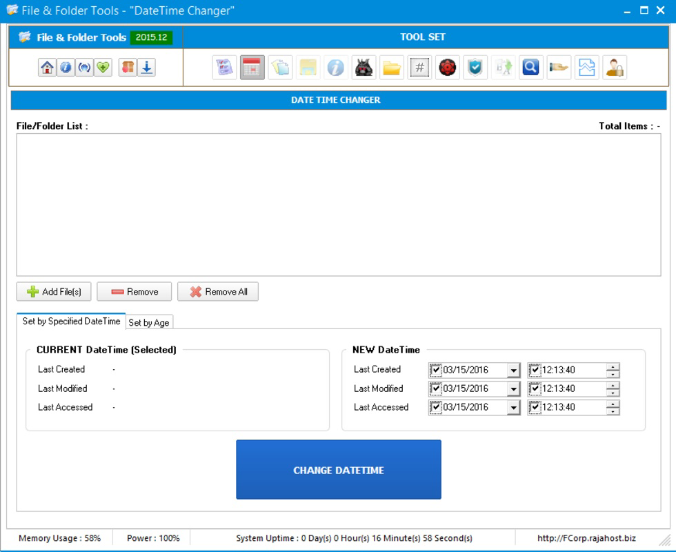Click the blue broadcast signal icon

(x=84, y=68)
